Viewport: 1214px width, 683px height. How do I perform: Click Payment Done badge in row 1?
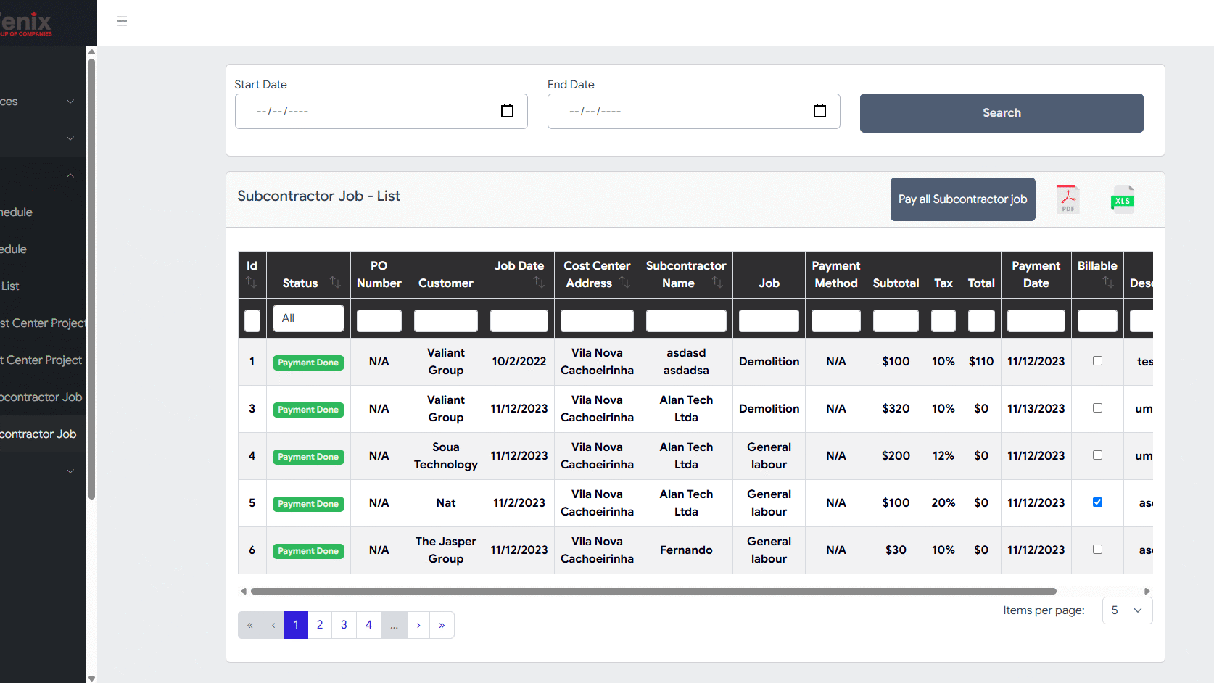[308, 363]
